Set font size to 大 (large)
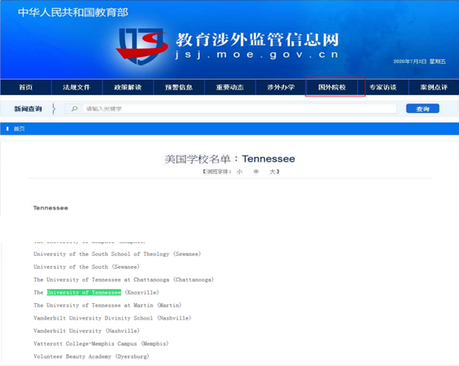 pos(272,172)
